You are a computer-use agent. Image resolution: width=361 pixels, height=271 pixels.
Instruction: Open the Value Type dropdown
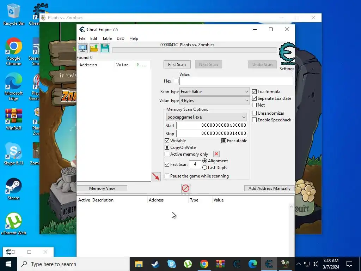pos(214,101)
